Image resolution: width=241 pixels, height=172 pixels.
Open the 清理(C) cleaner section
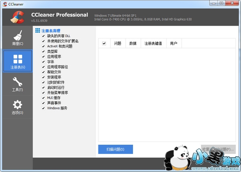click(x=18, y=38)
